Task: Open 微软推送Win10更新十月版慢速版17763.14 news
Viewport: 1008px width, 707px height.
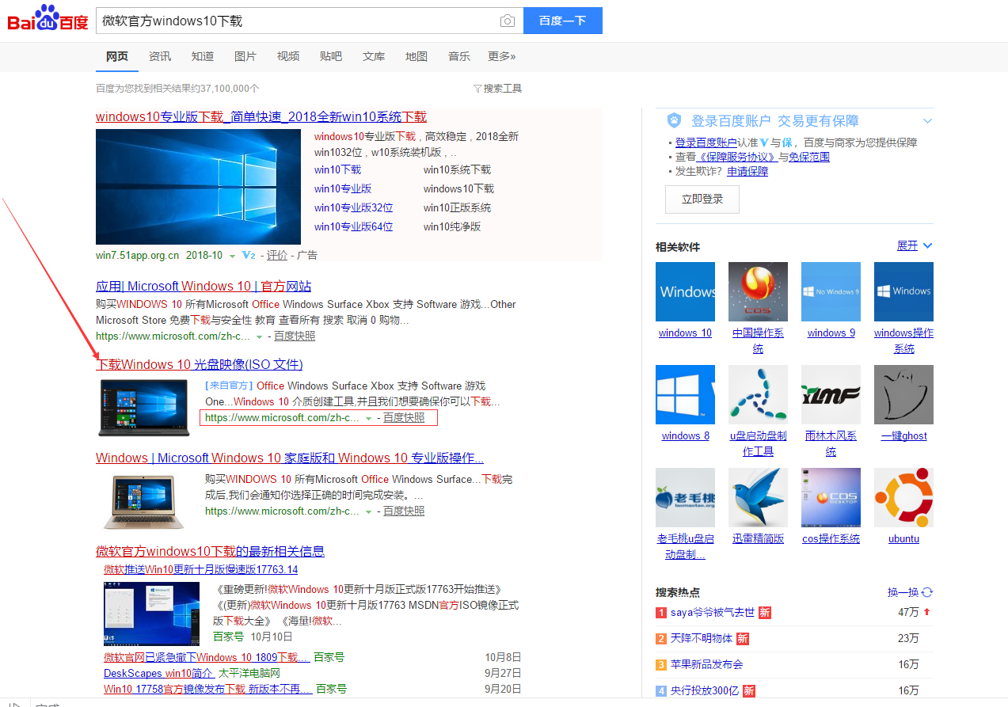Action: tap(201, 569)
